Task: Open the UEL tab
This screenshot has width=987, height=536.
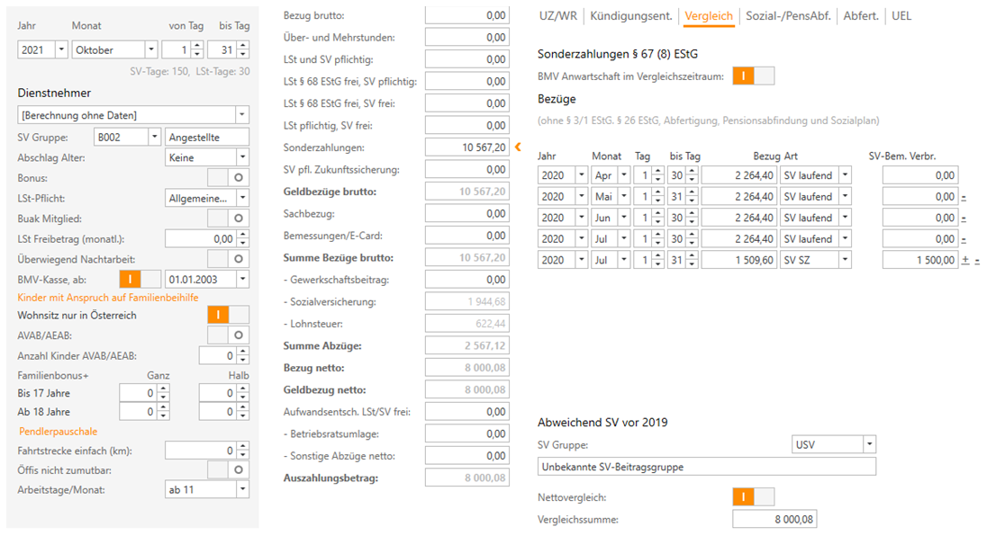Action: tap(901, 15)
